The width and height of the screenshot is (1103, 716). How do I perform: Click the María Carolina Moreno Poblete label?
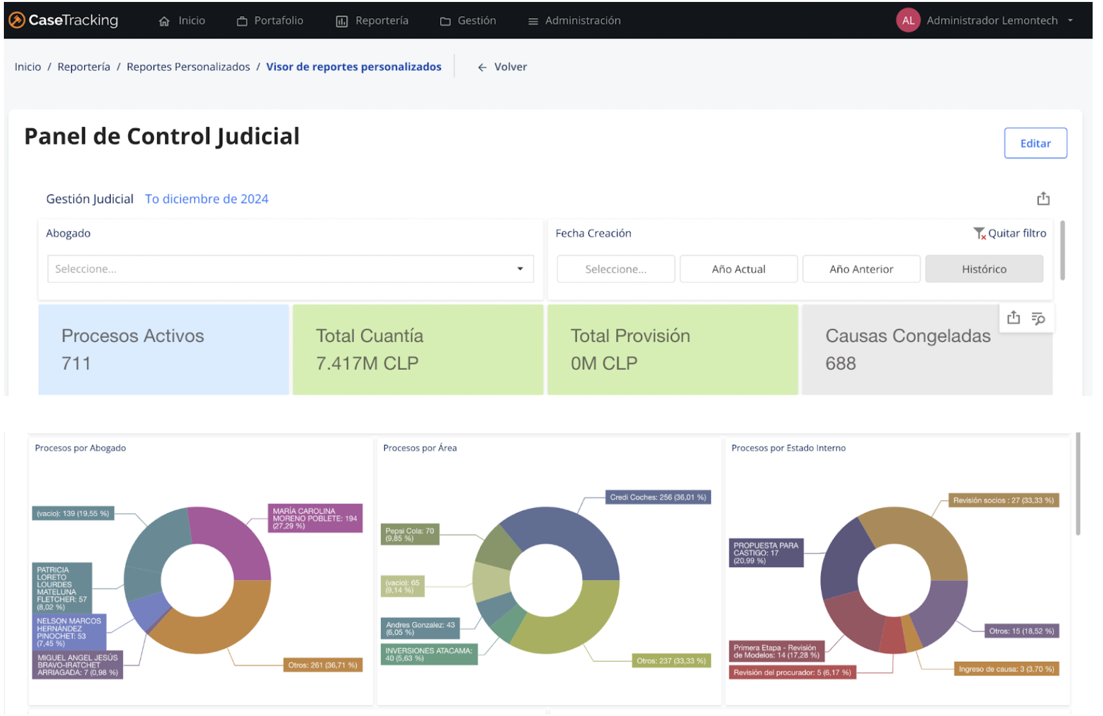point(315,518)
